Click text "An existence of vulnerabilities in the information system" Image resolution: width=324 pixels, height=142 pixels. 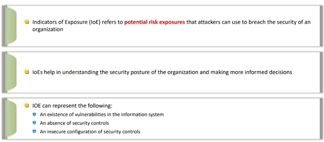pyautogui.click(x=102, y=114)
